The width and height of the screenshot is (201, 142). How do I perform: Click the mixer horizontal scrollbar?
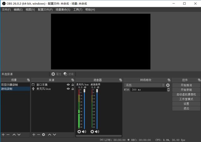pos(99,136)
